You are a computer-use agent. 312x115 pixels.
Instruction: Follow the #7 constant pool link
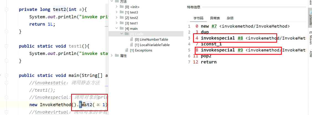point(214,26)
